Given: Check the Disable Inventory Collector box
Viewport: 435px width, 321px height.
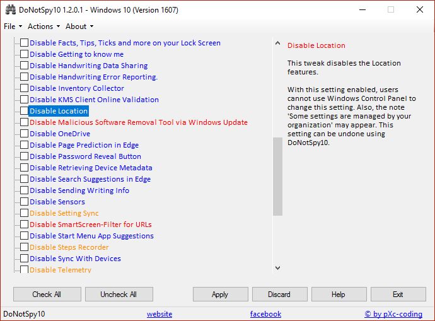Looking at the screenshot, I should coord(24,88).
